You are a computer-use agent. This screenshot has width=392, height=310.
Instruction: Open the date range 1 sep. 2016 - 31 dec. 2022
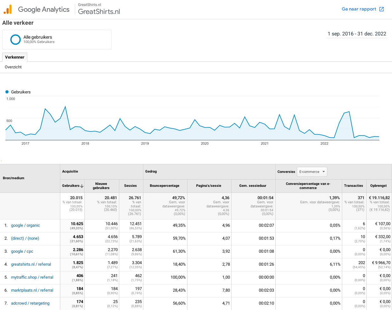(x=357, y=34)
